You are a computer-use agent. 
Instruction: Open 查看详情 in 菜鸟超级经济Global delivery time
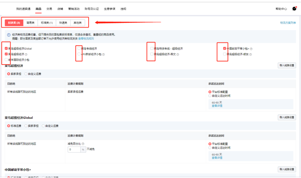[x=217, y=158]
